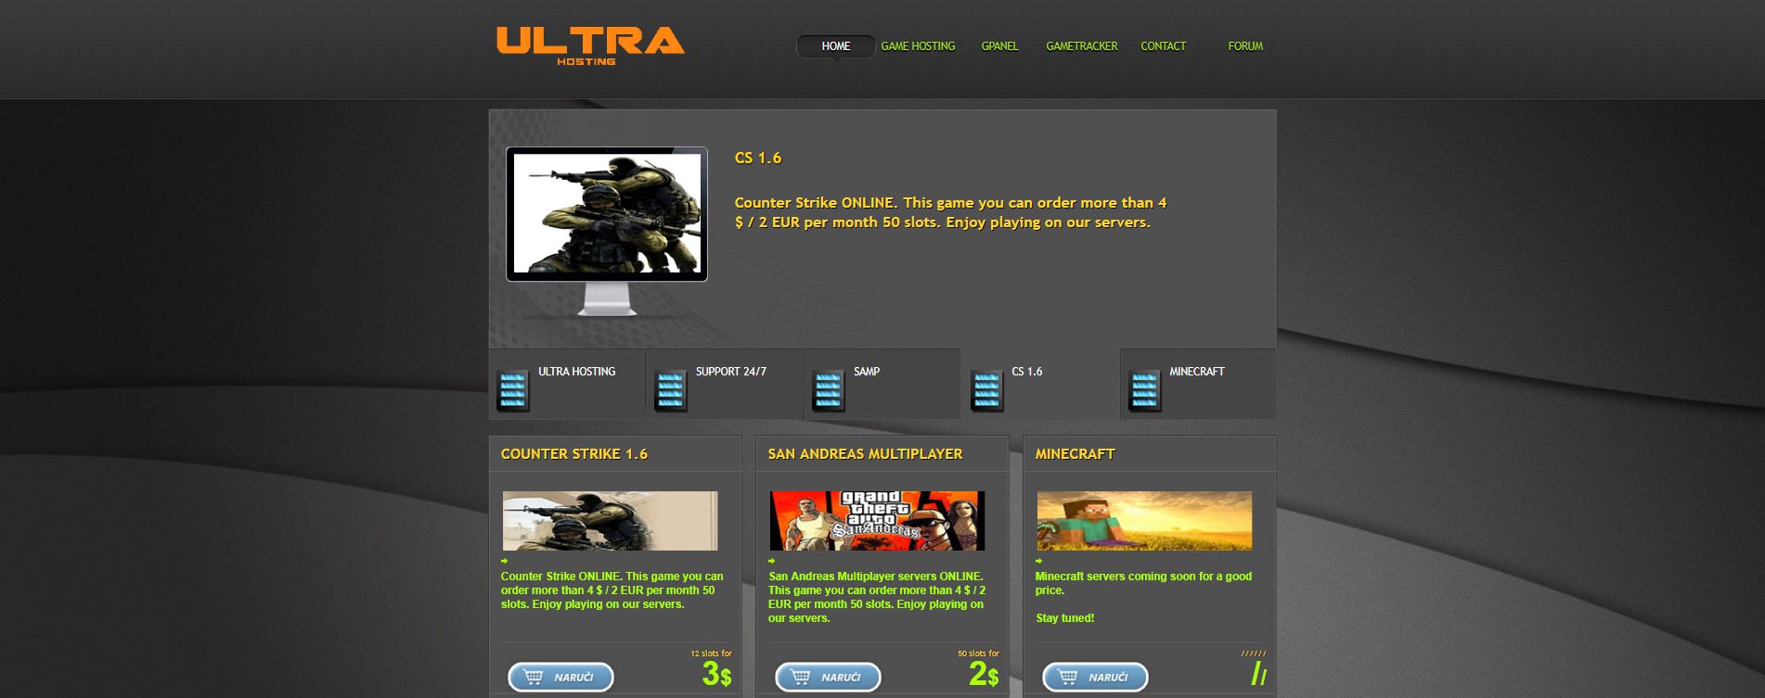Click server icon beside SUPPORT 24/7 tab
This screenshot has height=698, width=1765.
pyautogui.click(x=670, y=390)
